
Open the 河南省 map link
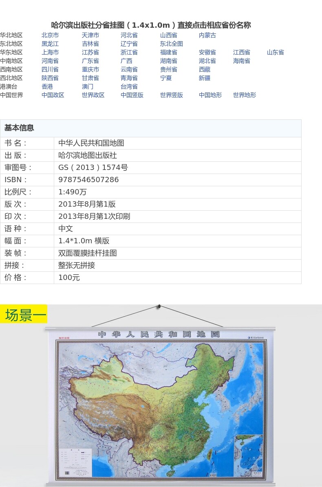click(x=50, y=61)
